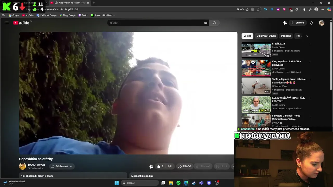
Task: Select the Od: DANDI Okvon filter chip
Action: [x=266, y=36]
